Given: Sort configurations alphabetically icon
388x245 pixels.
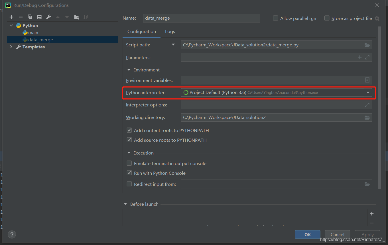Looking at the screenshot, I should pyautogui.click(x=86, y=17).
